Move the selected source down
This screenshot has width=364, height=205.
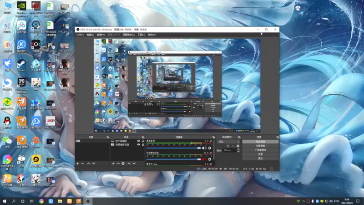pos(134,164)
